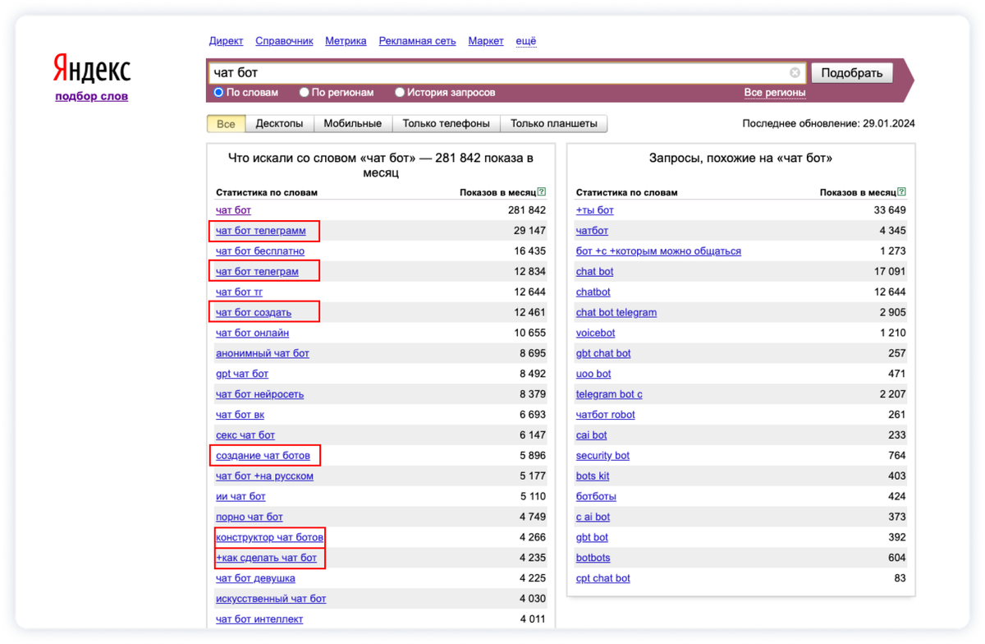Screen dimensions: 985x644
Task: Open 'бот +с +которым можно общаться' query
Action: (658, 251)
